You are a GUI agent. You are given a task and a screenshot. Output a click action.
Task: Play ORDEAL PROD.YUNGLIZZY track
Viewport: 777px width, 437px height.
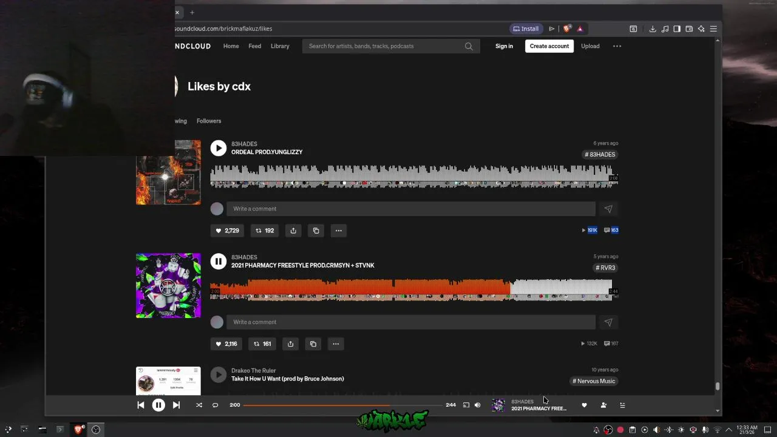tap(219, 148)
